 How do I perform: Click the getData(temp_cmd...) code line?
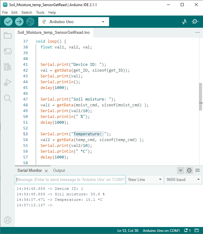[x=92, y=140]
